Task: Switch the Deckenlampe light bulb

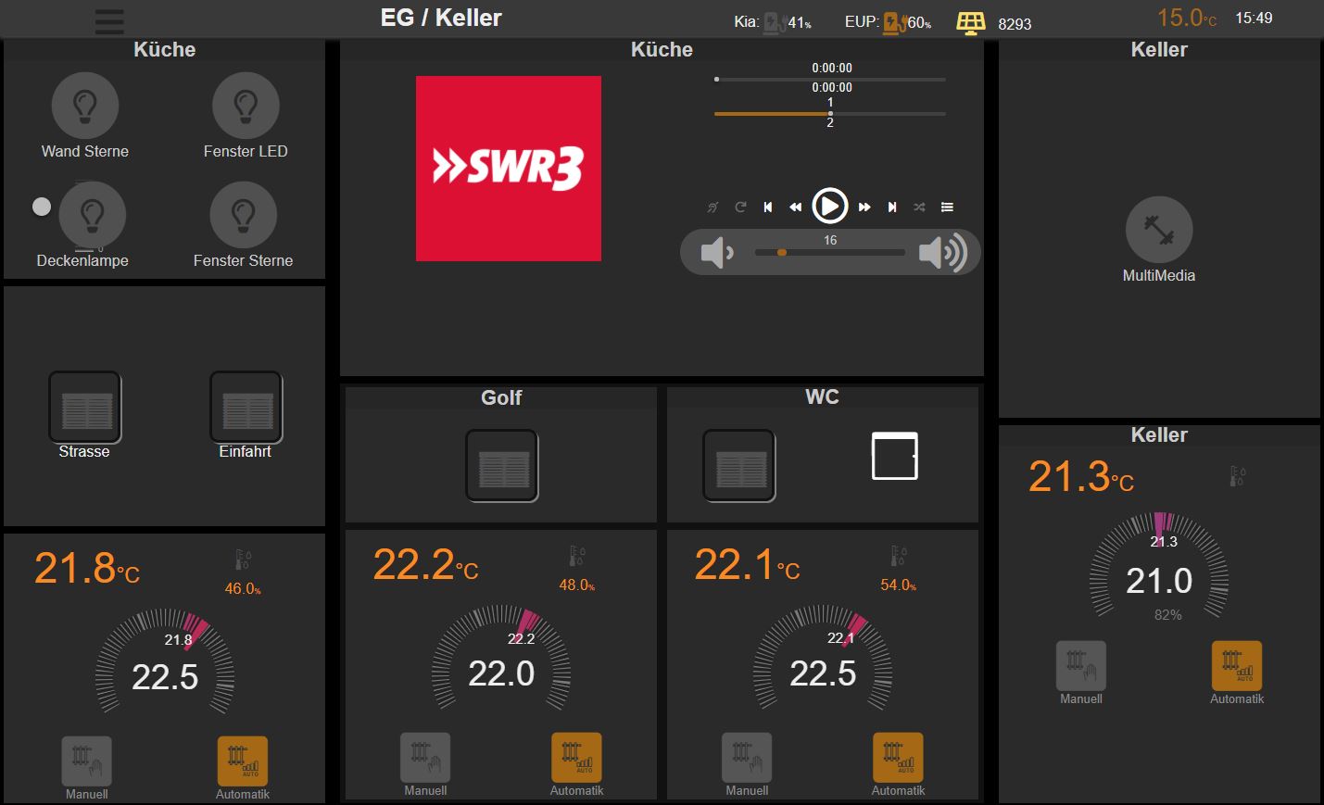Action: coord(92,215)
